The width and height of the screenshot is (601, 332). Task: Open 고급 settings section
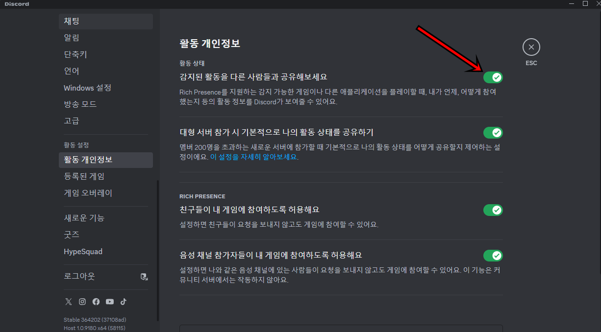(x=106, y=121)
